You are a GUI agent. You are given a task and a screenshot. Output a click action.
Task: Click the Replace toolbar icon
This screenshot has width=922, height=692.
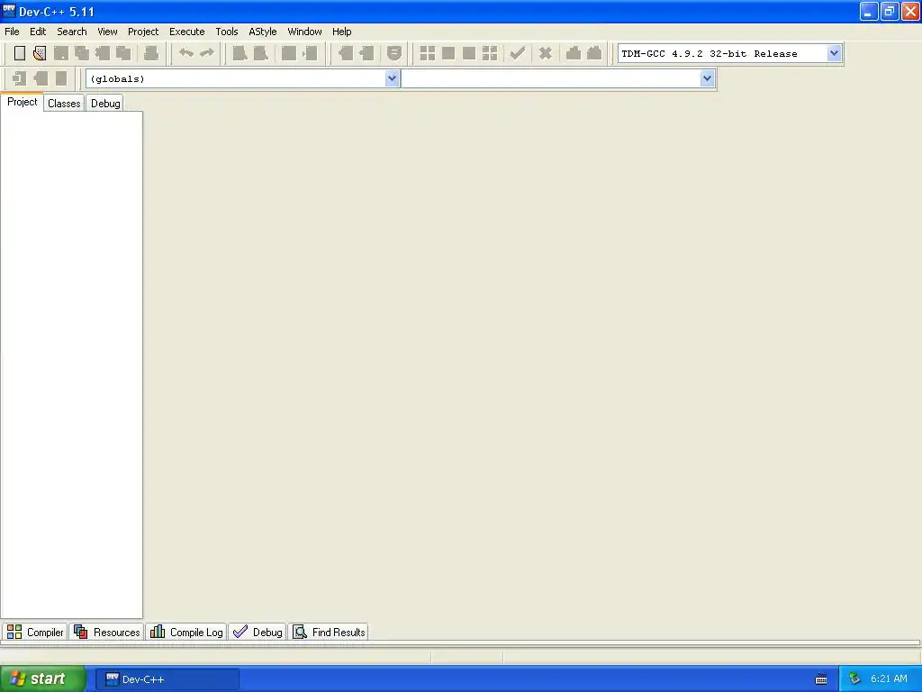click(x=260, y=53)
